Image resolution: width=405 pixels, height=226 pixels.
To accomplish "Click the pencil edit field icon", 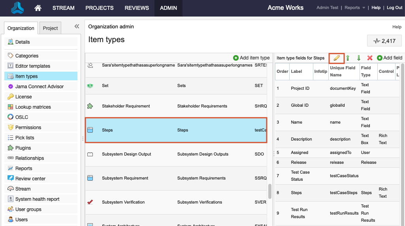I will [337, 58].
